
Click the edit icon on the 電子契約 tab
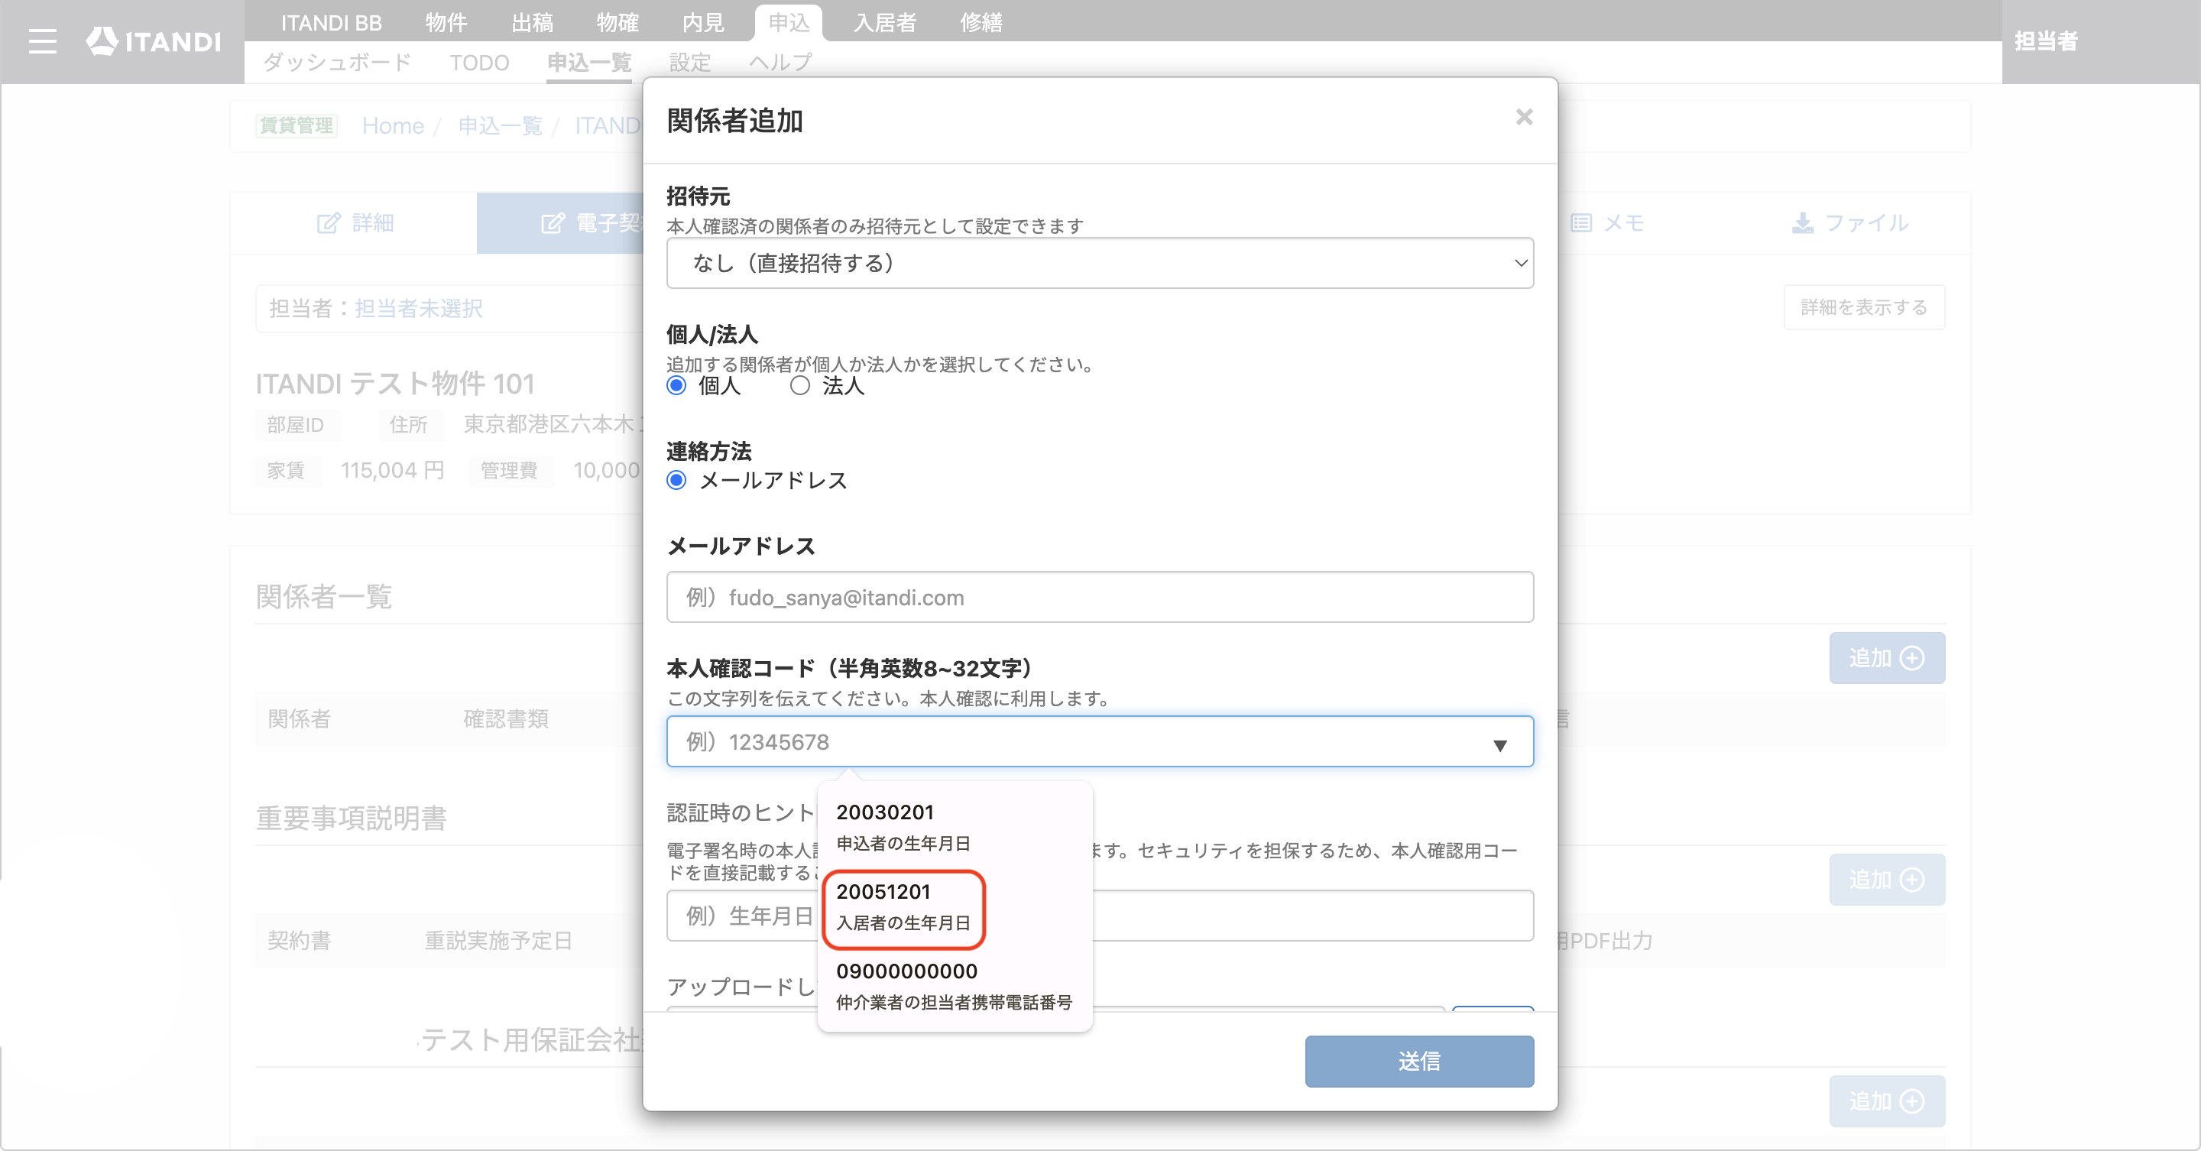tap(553, 223)
